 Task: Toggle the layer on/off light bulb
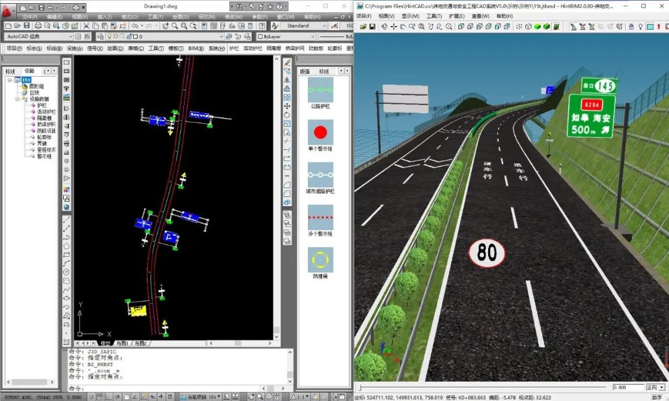pyautogui.click(x=109, y=37)
